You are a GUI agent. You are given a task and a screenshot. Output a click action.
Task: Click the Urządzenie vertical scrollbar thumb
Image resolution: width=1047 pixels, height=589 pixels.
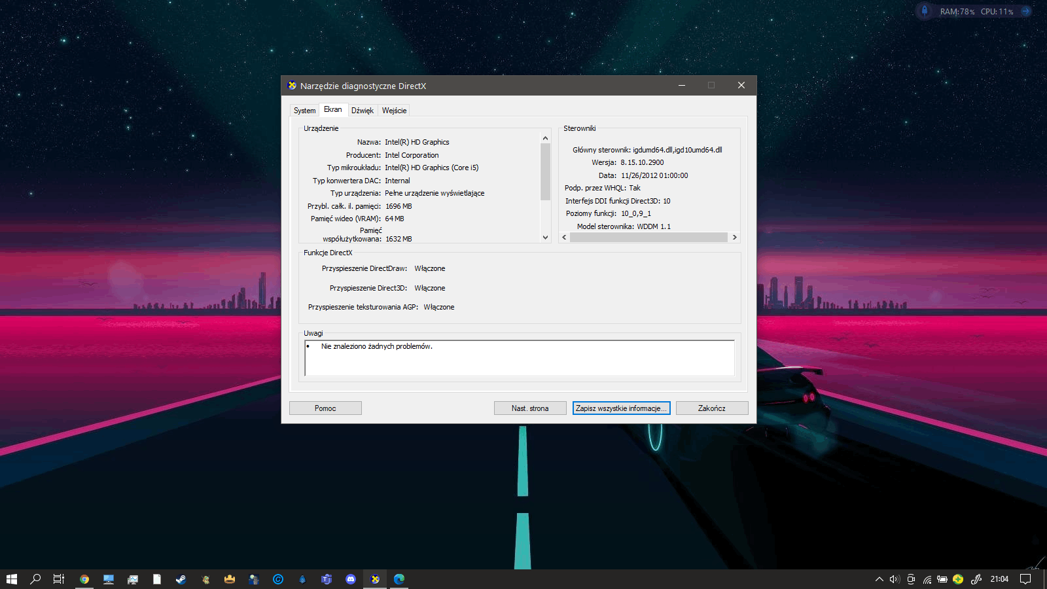click(x=545, y=171)
